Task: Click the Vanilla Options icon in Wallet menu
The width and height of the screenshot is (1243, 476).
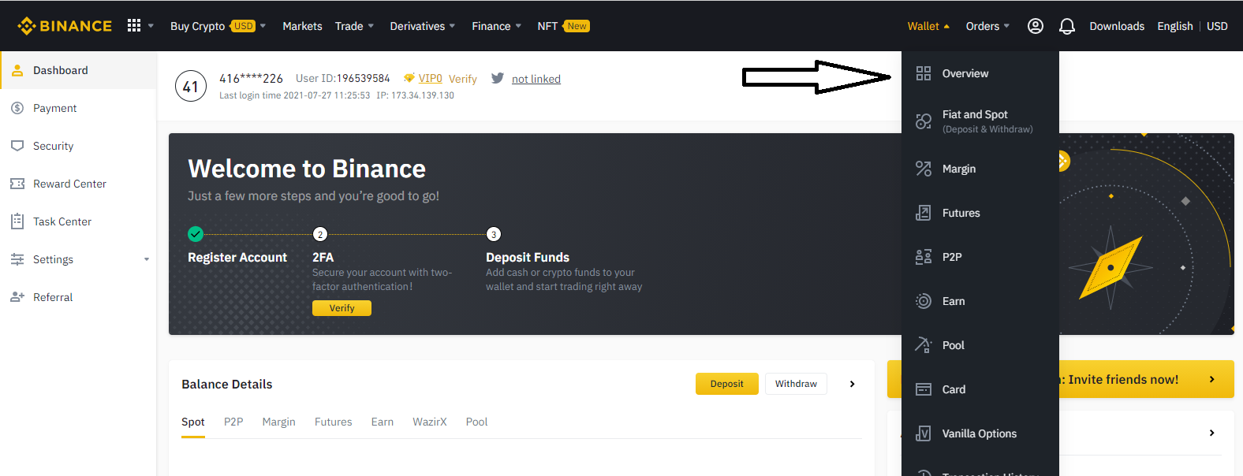Action: (924, 433)
